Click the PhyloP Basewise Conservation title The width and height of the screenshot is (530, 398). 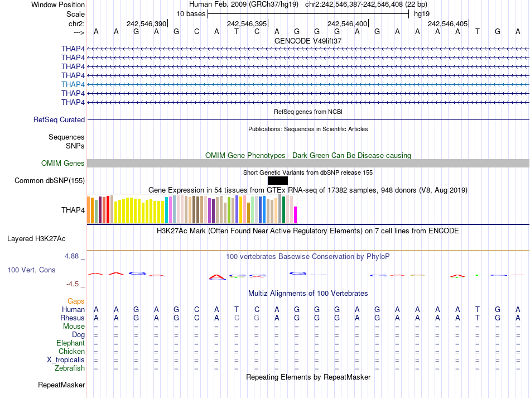[x=308, y=256]
